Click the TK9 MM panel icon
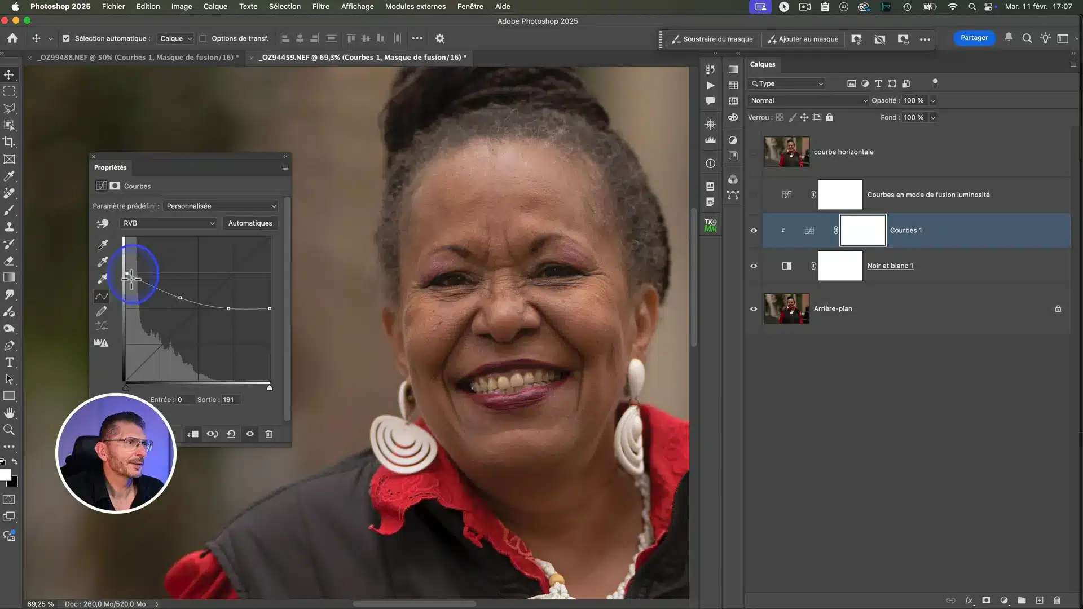This screenshot has height=609, width=1083. coord(710,225)
